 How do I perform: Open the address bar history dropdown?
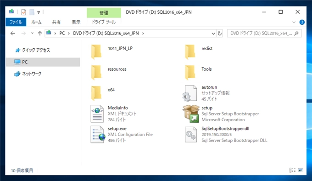(213, 34)
